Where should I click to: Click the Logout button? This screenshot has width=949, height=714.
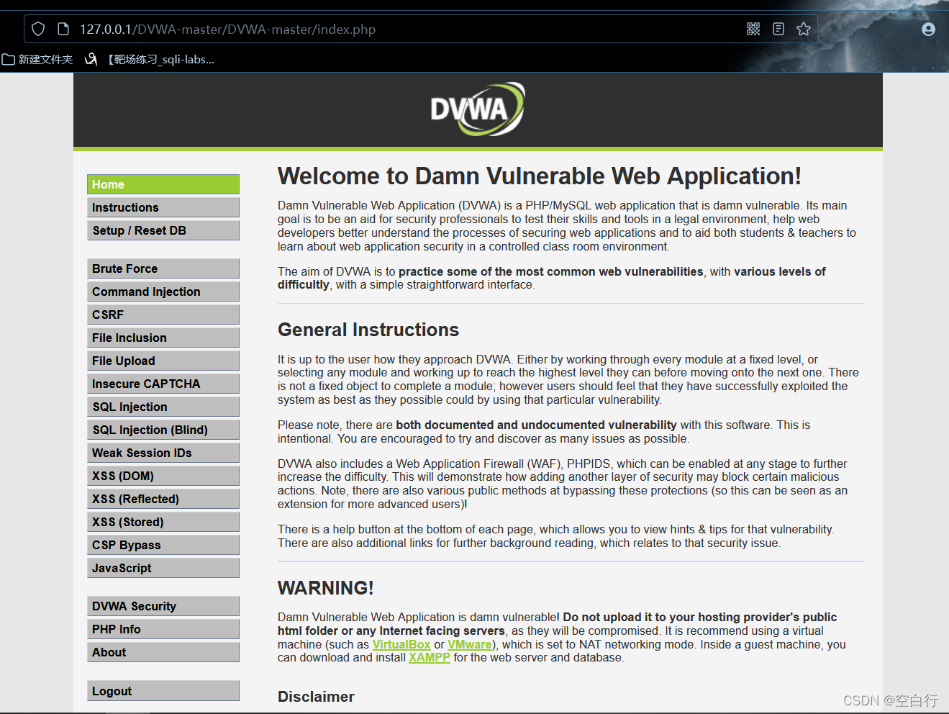163,691
